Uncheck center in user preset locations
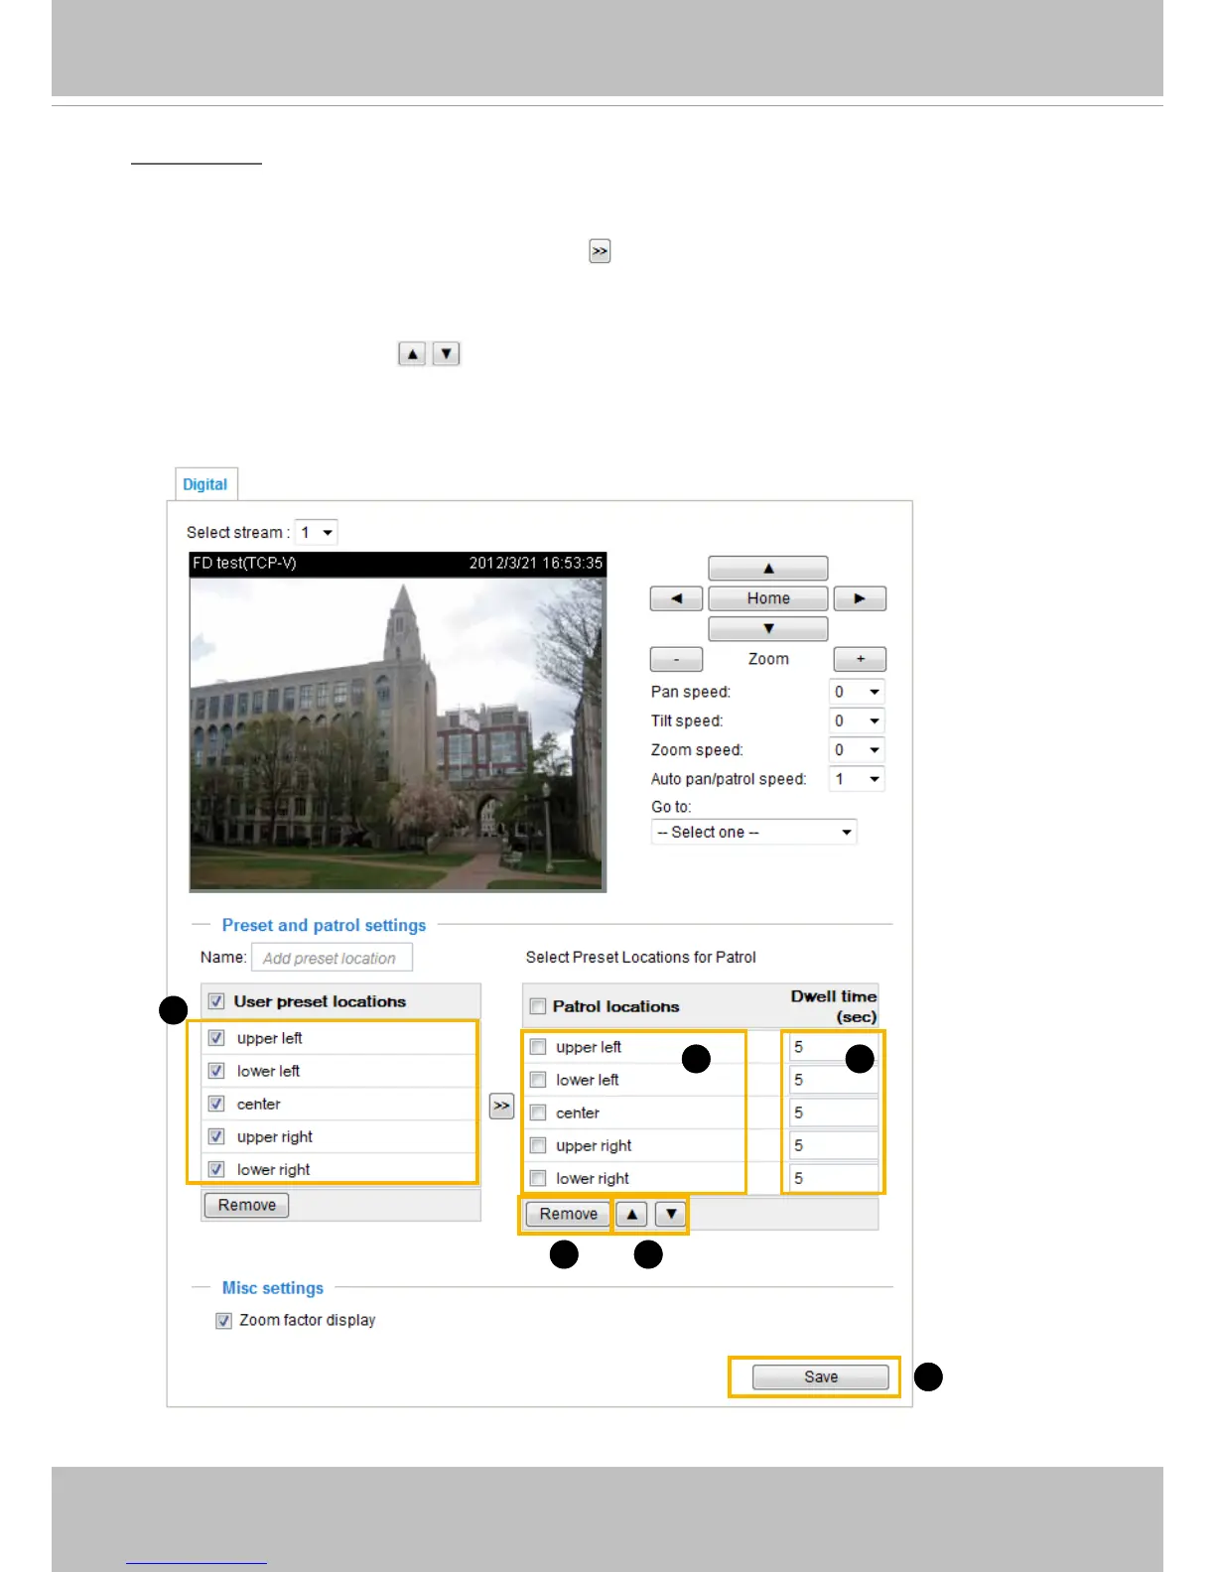The height and width of the screenshot is (1572, 1215). point(216,1104)
